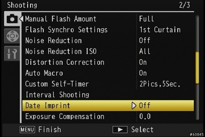Screen dimensions: 205x137
Task: Toggle Noise Reduction Off setting
Action: click(144, 40)
